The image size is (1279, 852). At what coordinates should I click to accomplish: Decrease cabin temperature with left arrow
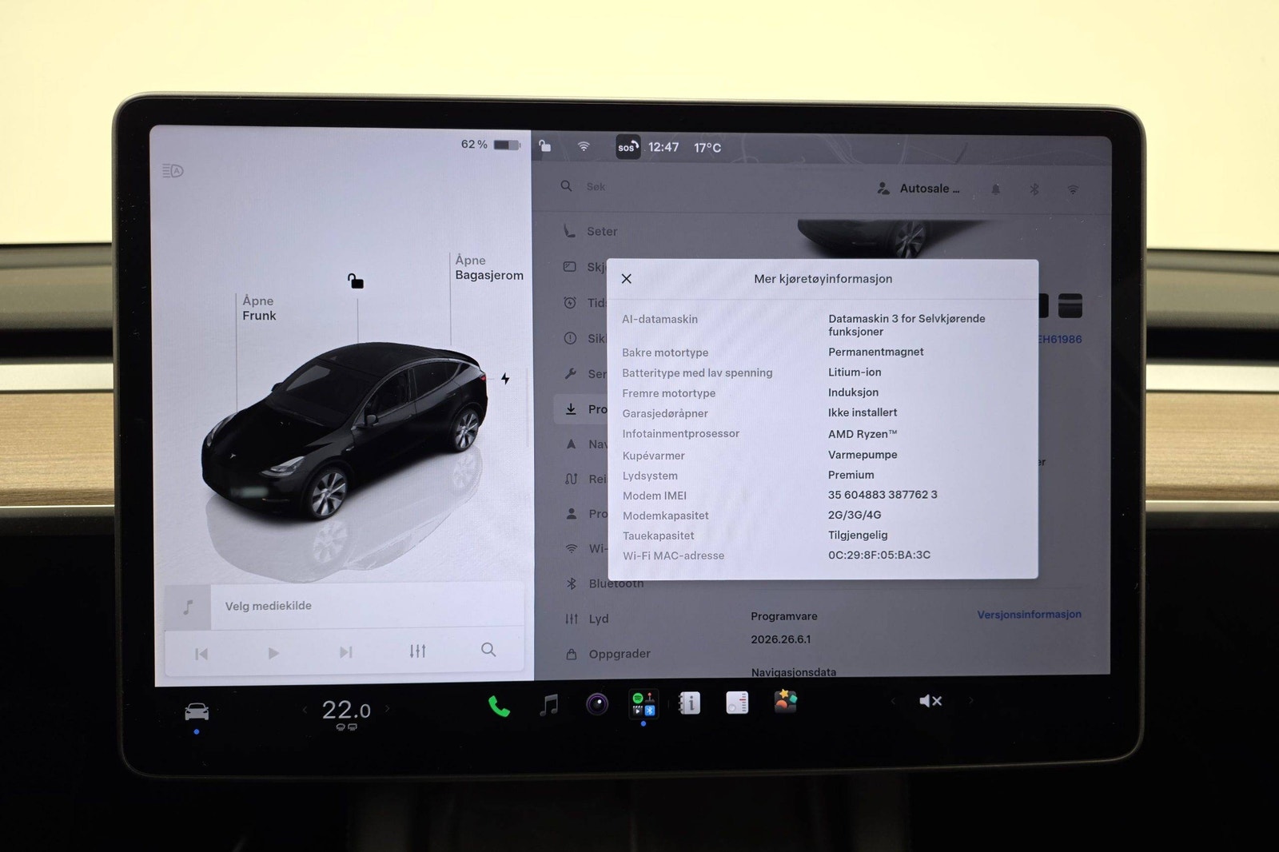pos(305,709)
